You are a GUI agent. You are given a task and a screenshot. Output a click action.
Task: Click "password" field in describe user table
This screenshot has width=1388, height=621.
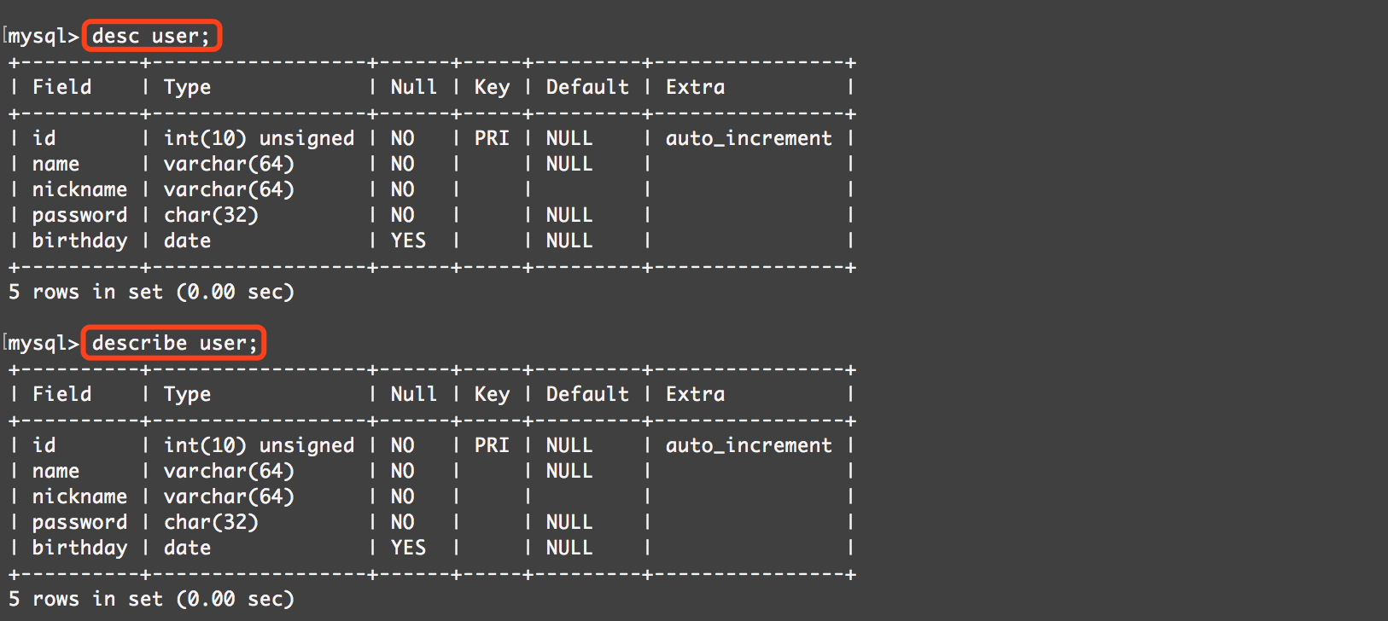tap(79, 522)
